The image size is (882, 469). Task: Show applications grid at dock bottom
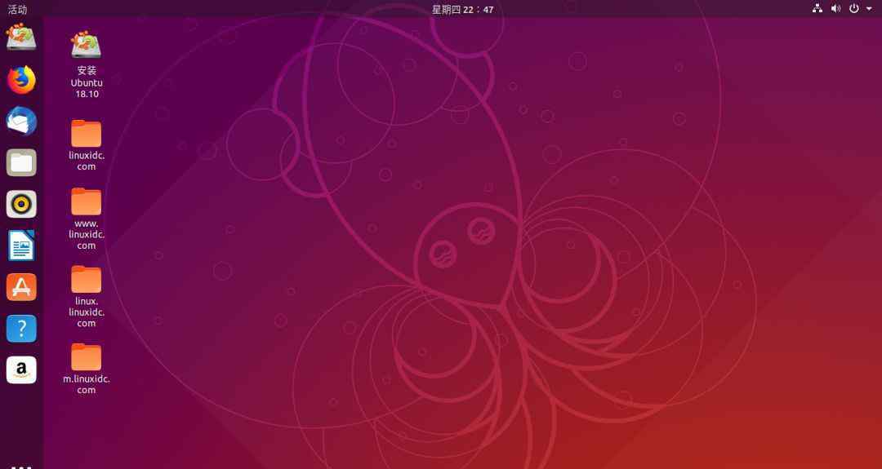[21, 467]
